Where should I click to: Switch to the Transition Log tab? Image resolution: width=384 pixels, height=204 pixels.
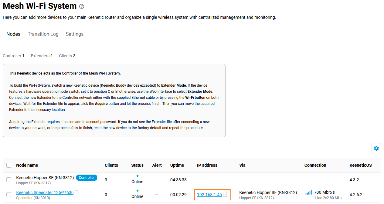[43, 34]
